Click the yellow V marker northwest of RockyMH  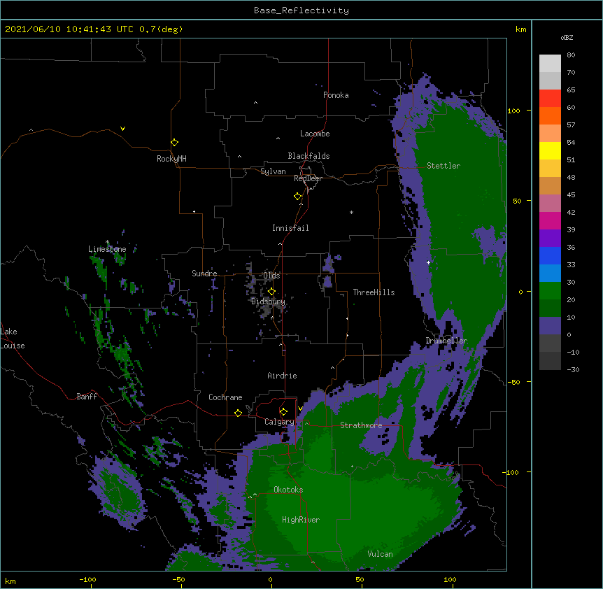tap(122, 129)
